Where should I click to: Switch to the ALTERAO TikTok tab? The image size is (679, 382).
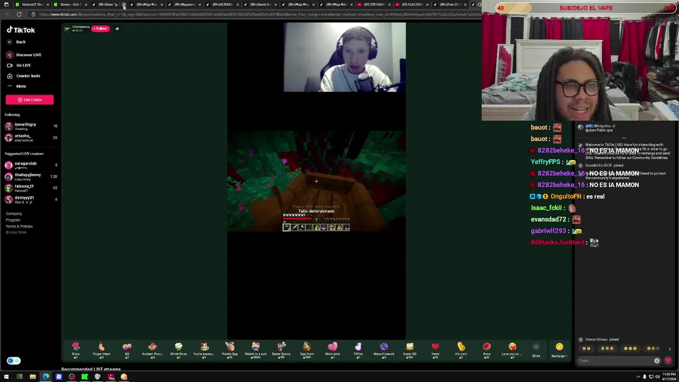(222, 4)
